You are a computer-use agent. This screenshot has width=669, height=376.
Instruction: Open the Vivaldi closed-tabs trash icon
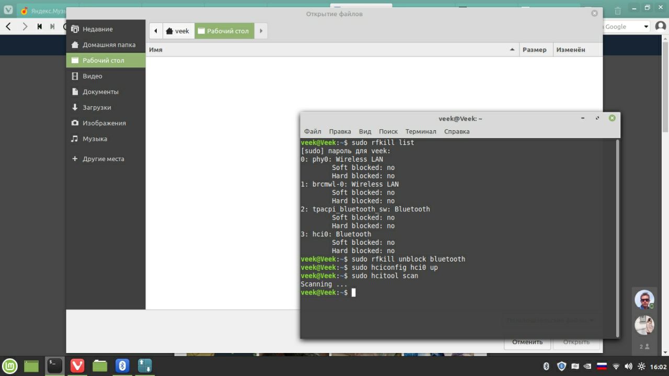[x=618, y=10]
